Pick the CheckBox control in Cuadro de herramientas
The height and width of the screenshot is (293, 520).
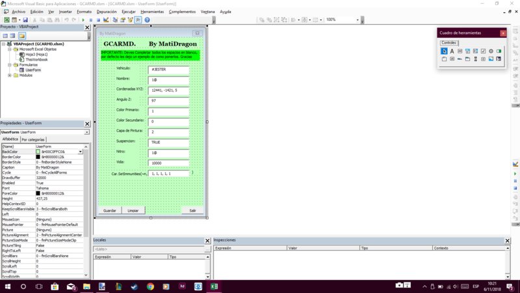[x=483, y=51]
